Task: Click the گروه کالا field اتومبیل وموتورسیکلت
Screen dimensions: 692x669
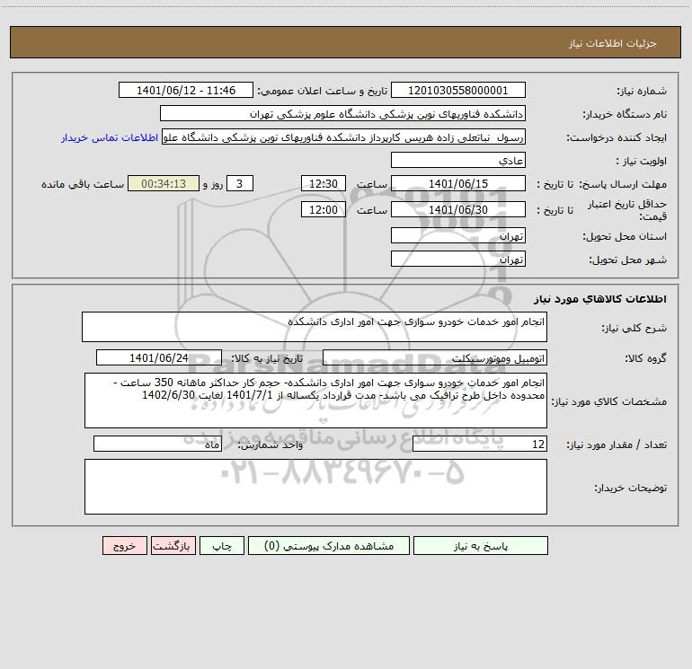Action: click(435, 357)
